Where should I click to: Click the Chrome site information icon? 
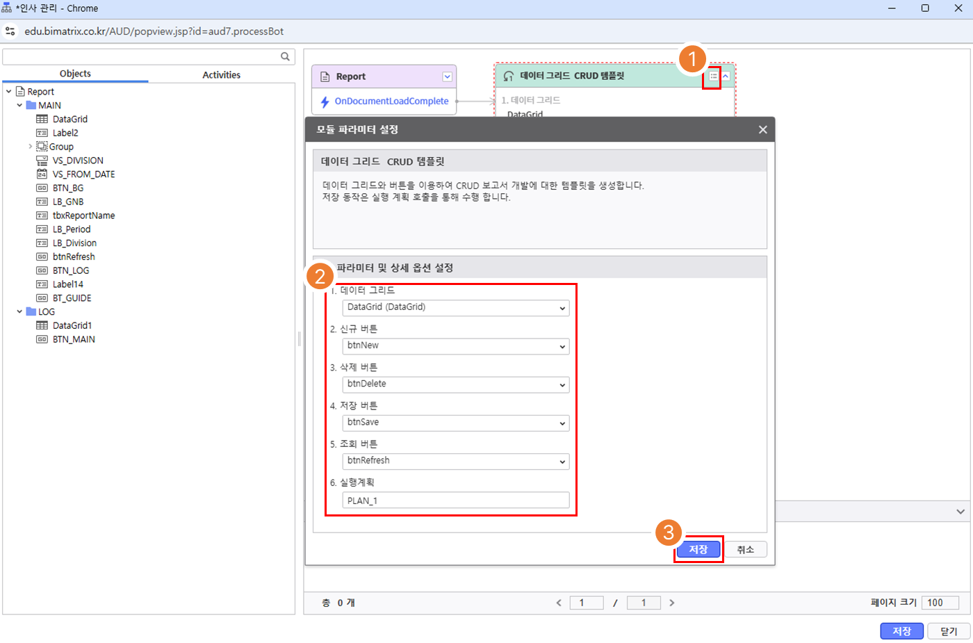click(10, 31)
